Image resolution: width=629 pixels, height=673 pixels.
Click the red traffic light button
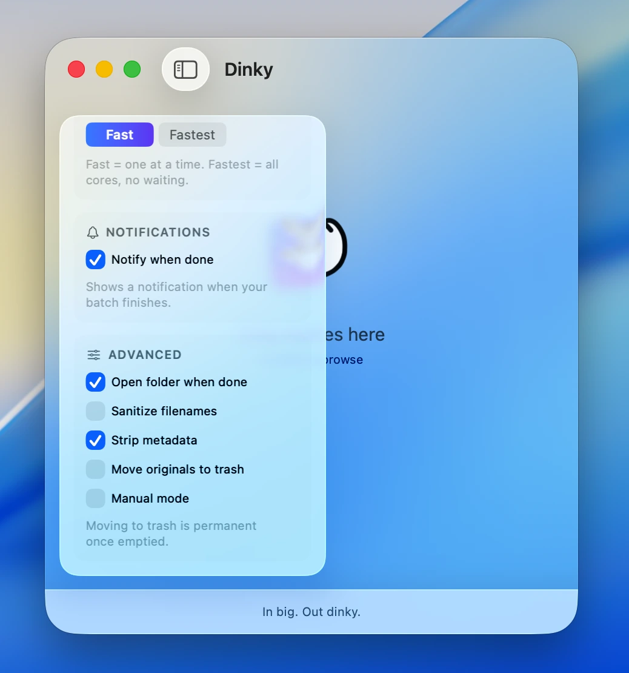(x=76, y=69)
